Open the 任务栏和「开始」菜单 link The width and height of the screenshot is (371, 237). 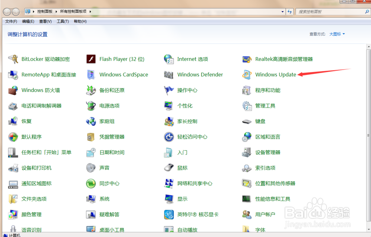point(46,152)
